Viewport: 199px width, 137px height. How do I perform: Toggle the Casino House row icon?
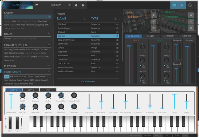click(x=117, y=28)
